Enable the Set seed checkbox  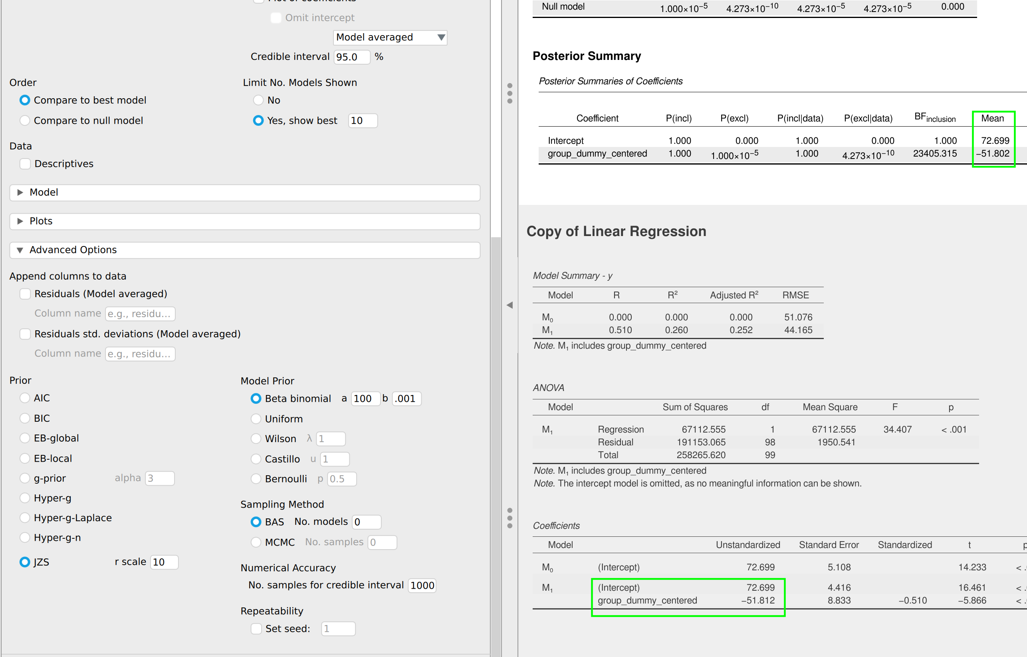pos(256,629)
